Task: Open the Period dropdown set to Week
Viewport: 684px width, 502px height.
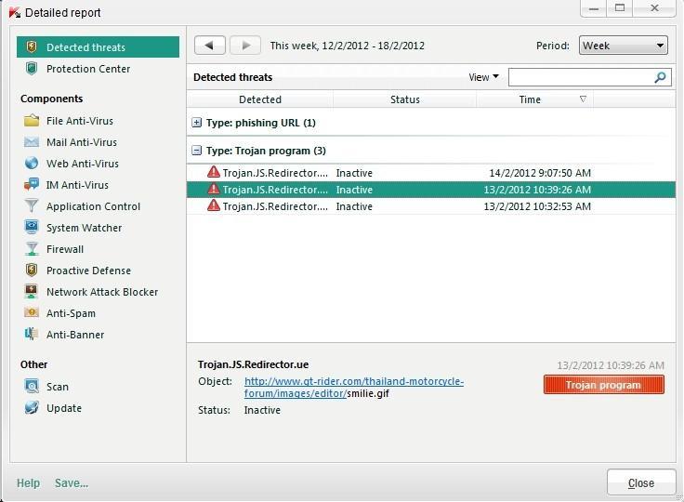Action: click(x=623, y=46)
